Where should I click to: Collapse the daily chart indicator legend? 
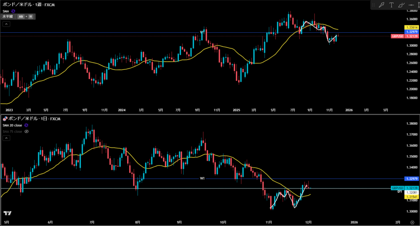coord(6,138)
